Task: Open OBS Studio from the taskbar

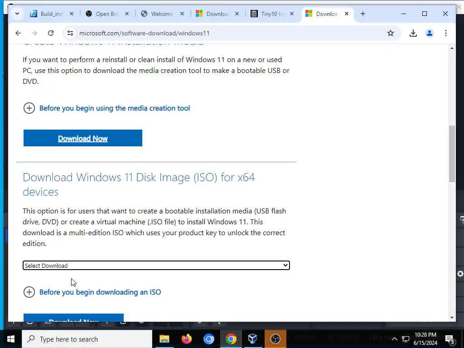Action: [x=275, y=339]
